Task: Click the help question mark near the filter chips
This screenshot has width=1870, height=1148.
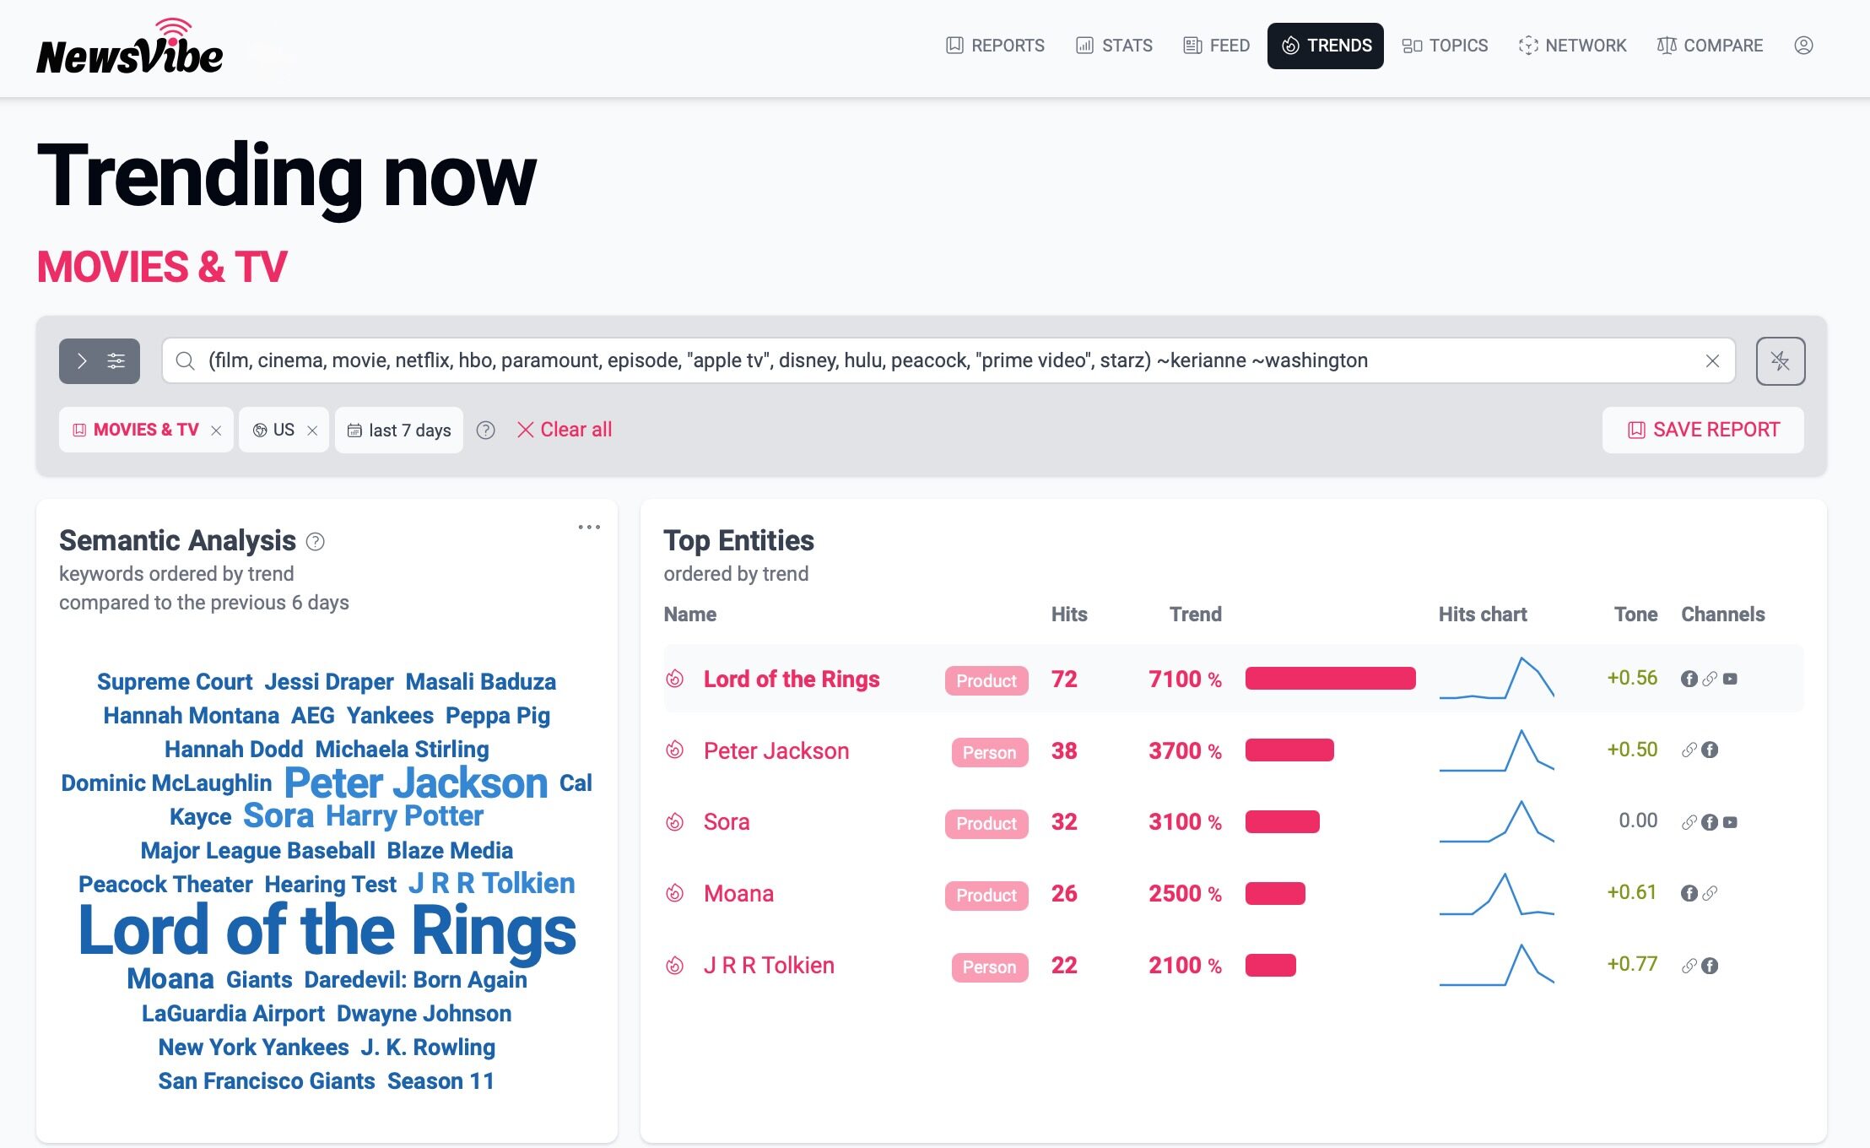Action: [486, 430]
